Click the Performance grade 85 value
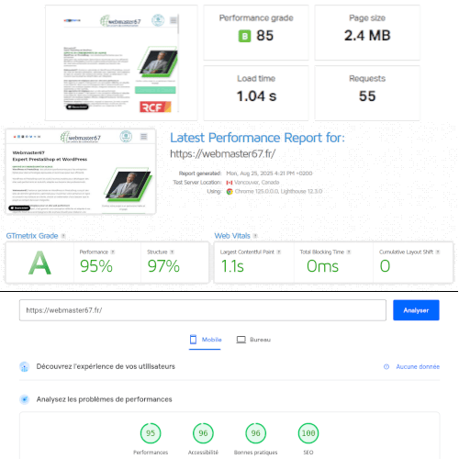 point(264,36)
